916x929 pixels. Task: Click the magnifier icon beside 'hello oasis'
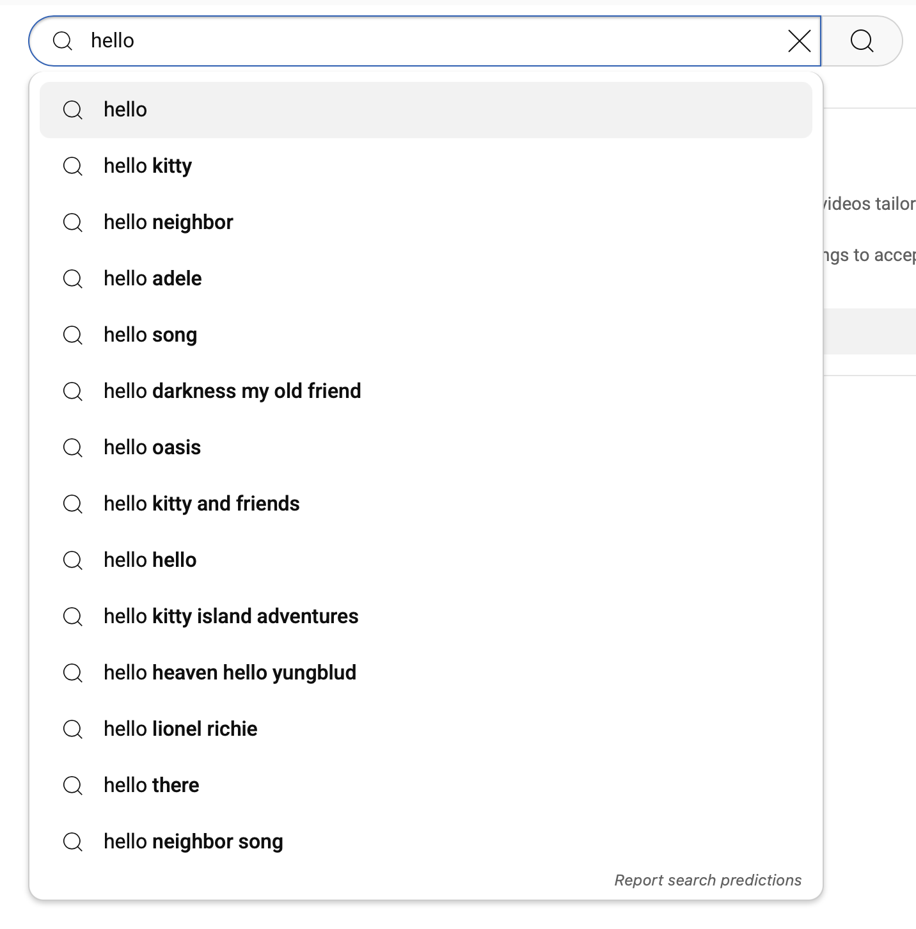coord(73,448)
